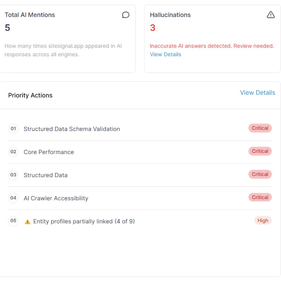Click the High priority badge
Viewport: 281px width, 281px height.
[263, 221]
